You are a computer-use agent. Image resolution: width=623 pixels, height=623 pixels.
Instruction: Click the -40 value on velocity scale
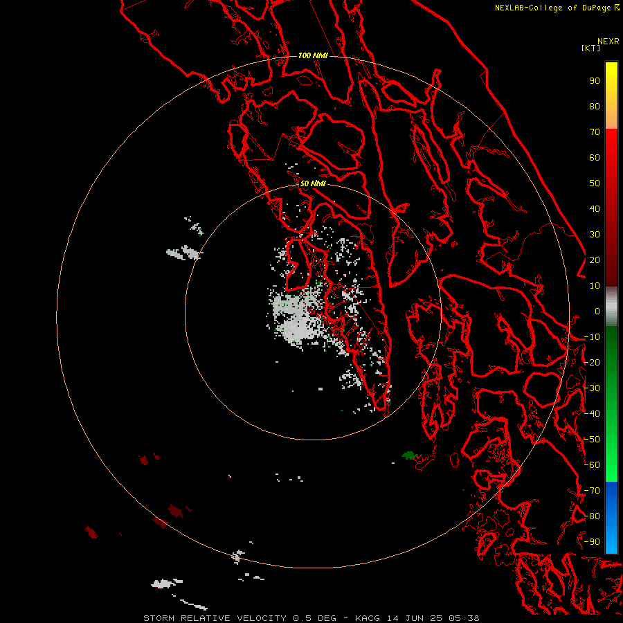pos(592,414)
